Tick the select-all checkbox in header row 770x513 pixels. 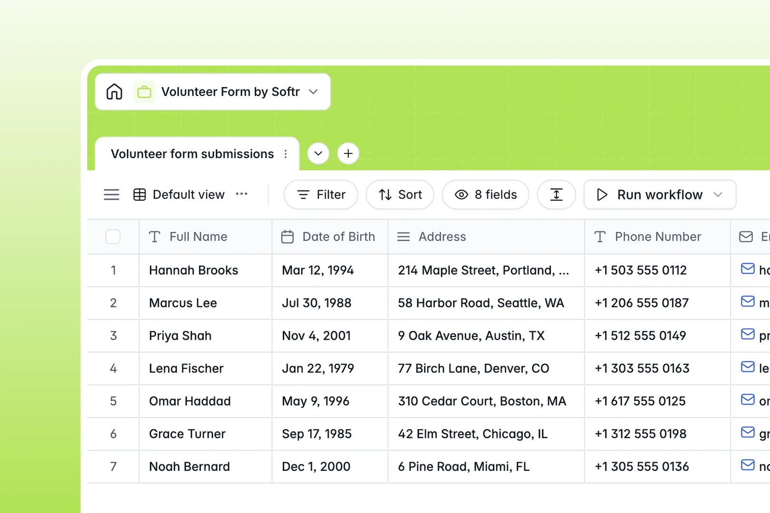113,237
